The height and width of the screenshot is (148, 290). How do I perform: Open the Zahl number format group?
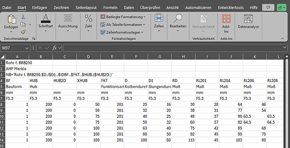tap(89, 23)
